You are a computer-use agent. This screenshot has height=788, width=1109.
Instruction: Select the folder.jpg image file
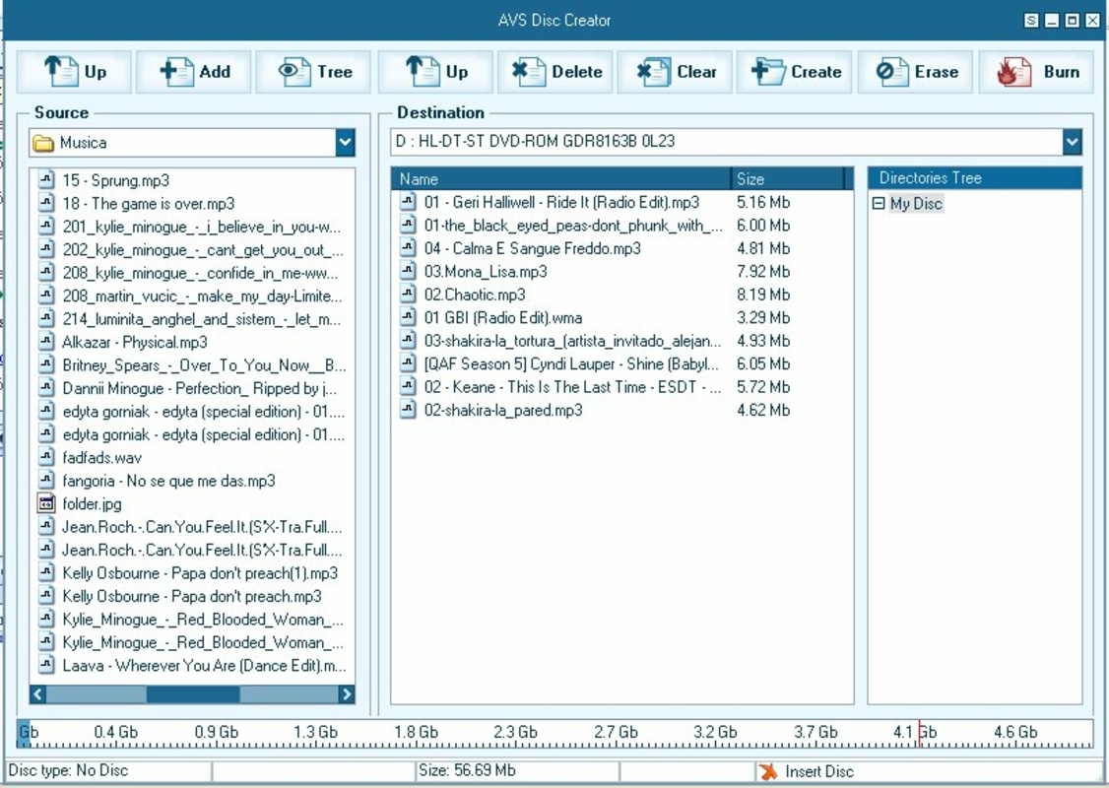(x=92, y=504)
